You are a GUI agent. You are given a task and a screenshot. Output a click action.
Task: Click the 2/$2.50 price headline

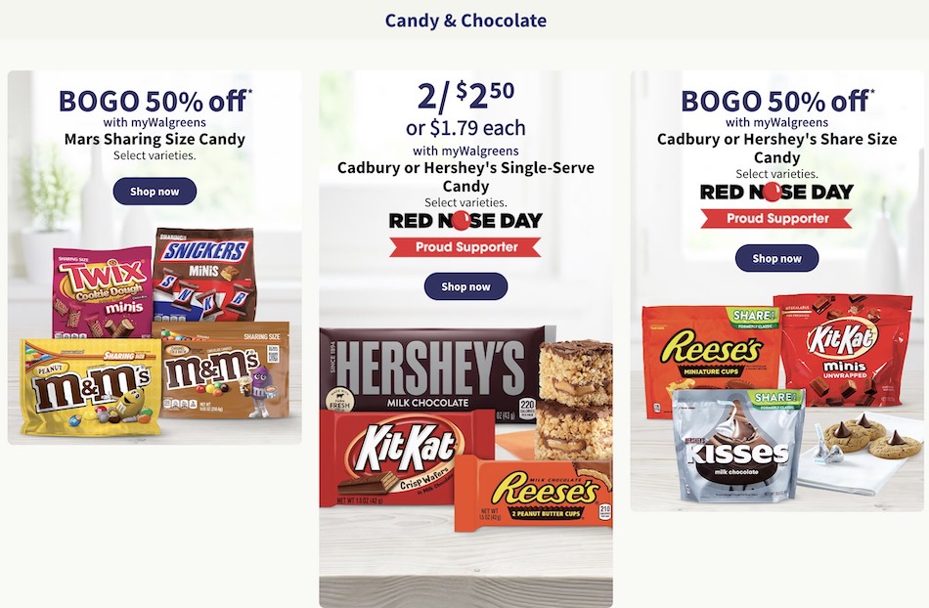click(x=465, y=96)
